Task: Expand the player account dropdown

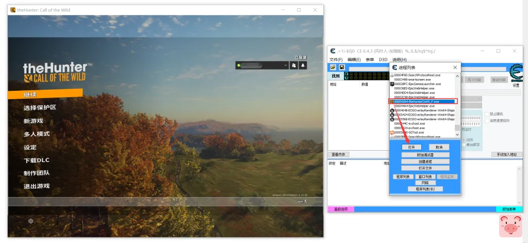Action: [286, 66]
